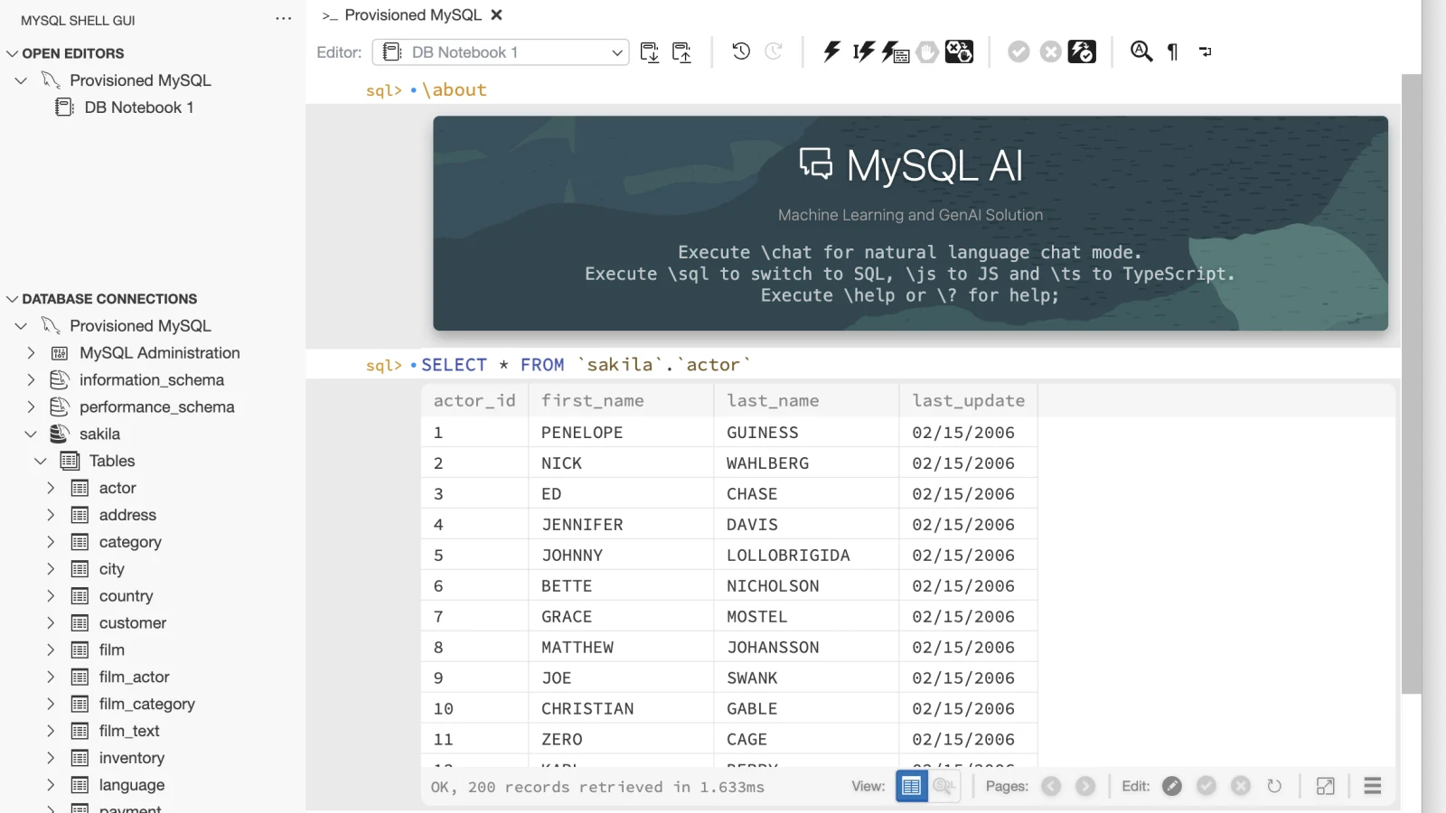Click the Save Notebook to file icon
The height and width of the screenshot is (813, 1446).
point(650,52)
